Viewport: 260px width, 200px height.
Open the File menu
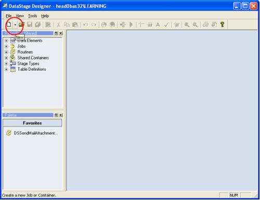(x=8, y=16)
